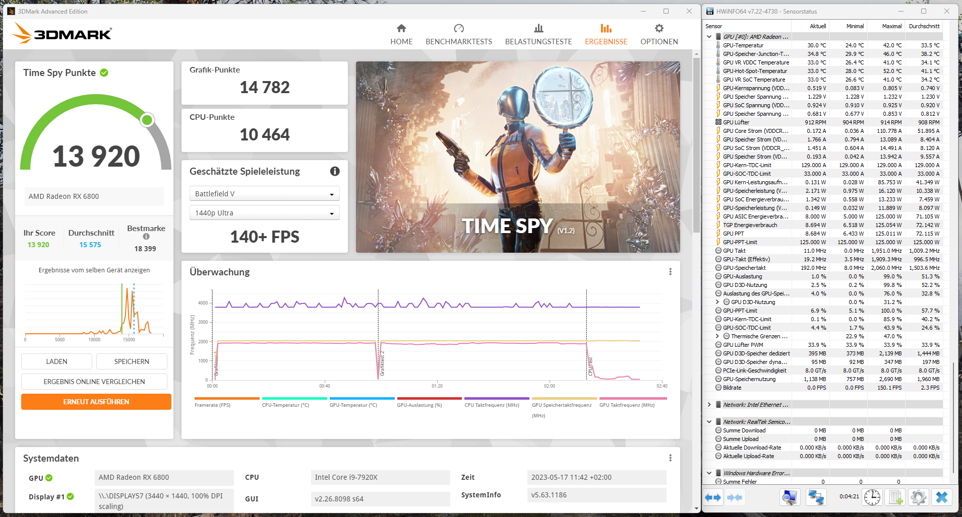Open the OPTIONEN tab
Viewport: 962px width, 517px height.
(x=659, y=34)
